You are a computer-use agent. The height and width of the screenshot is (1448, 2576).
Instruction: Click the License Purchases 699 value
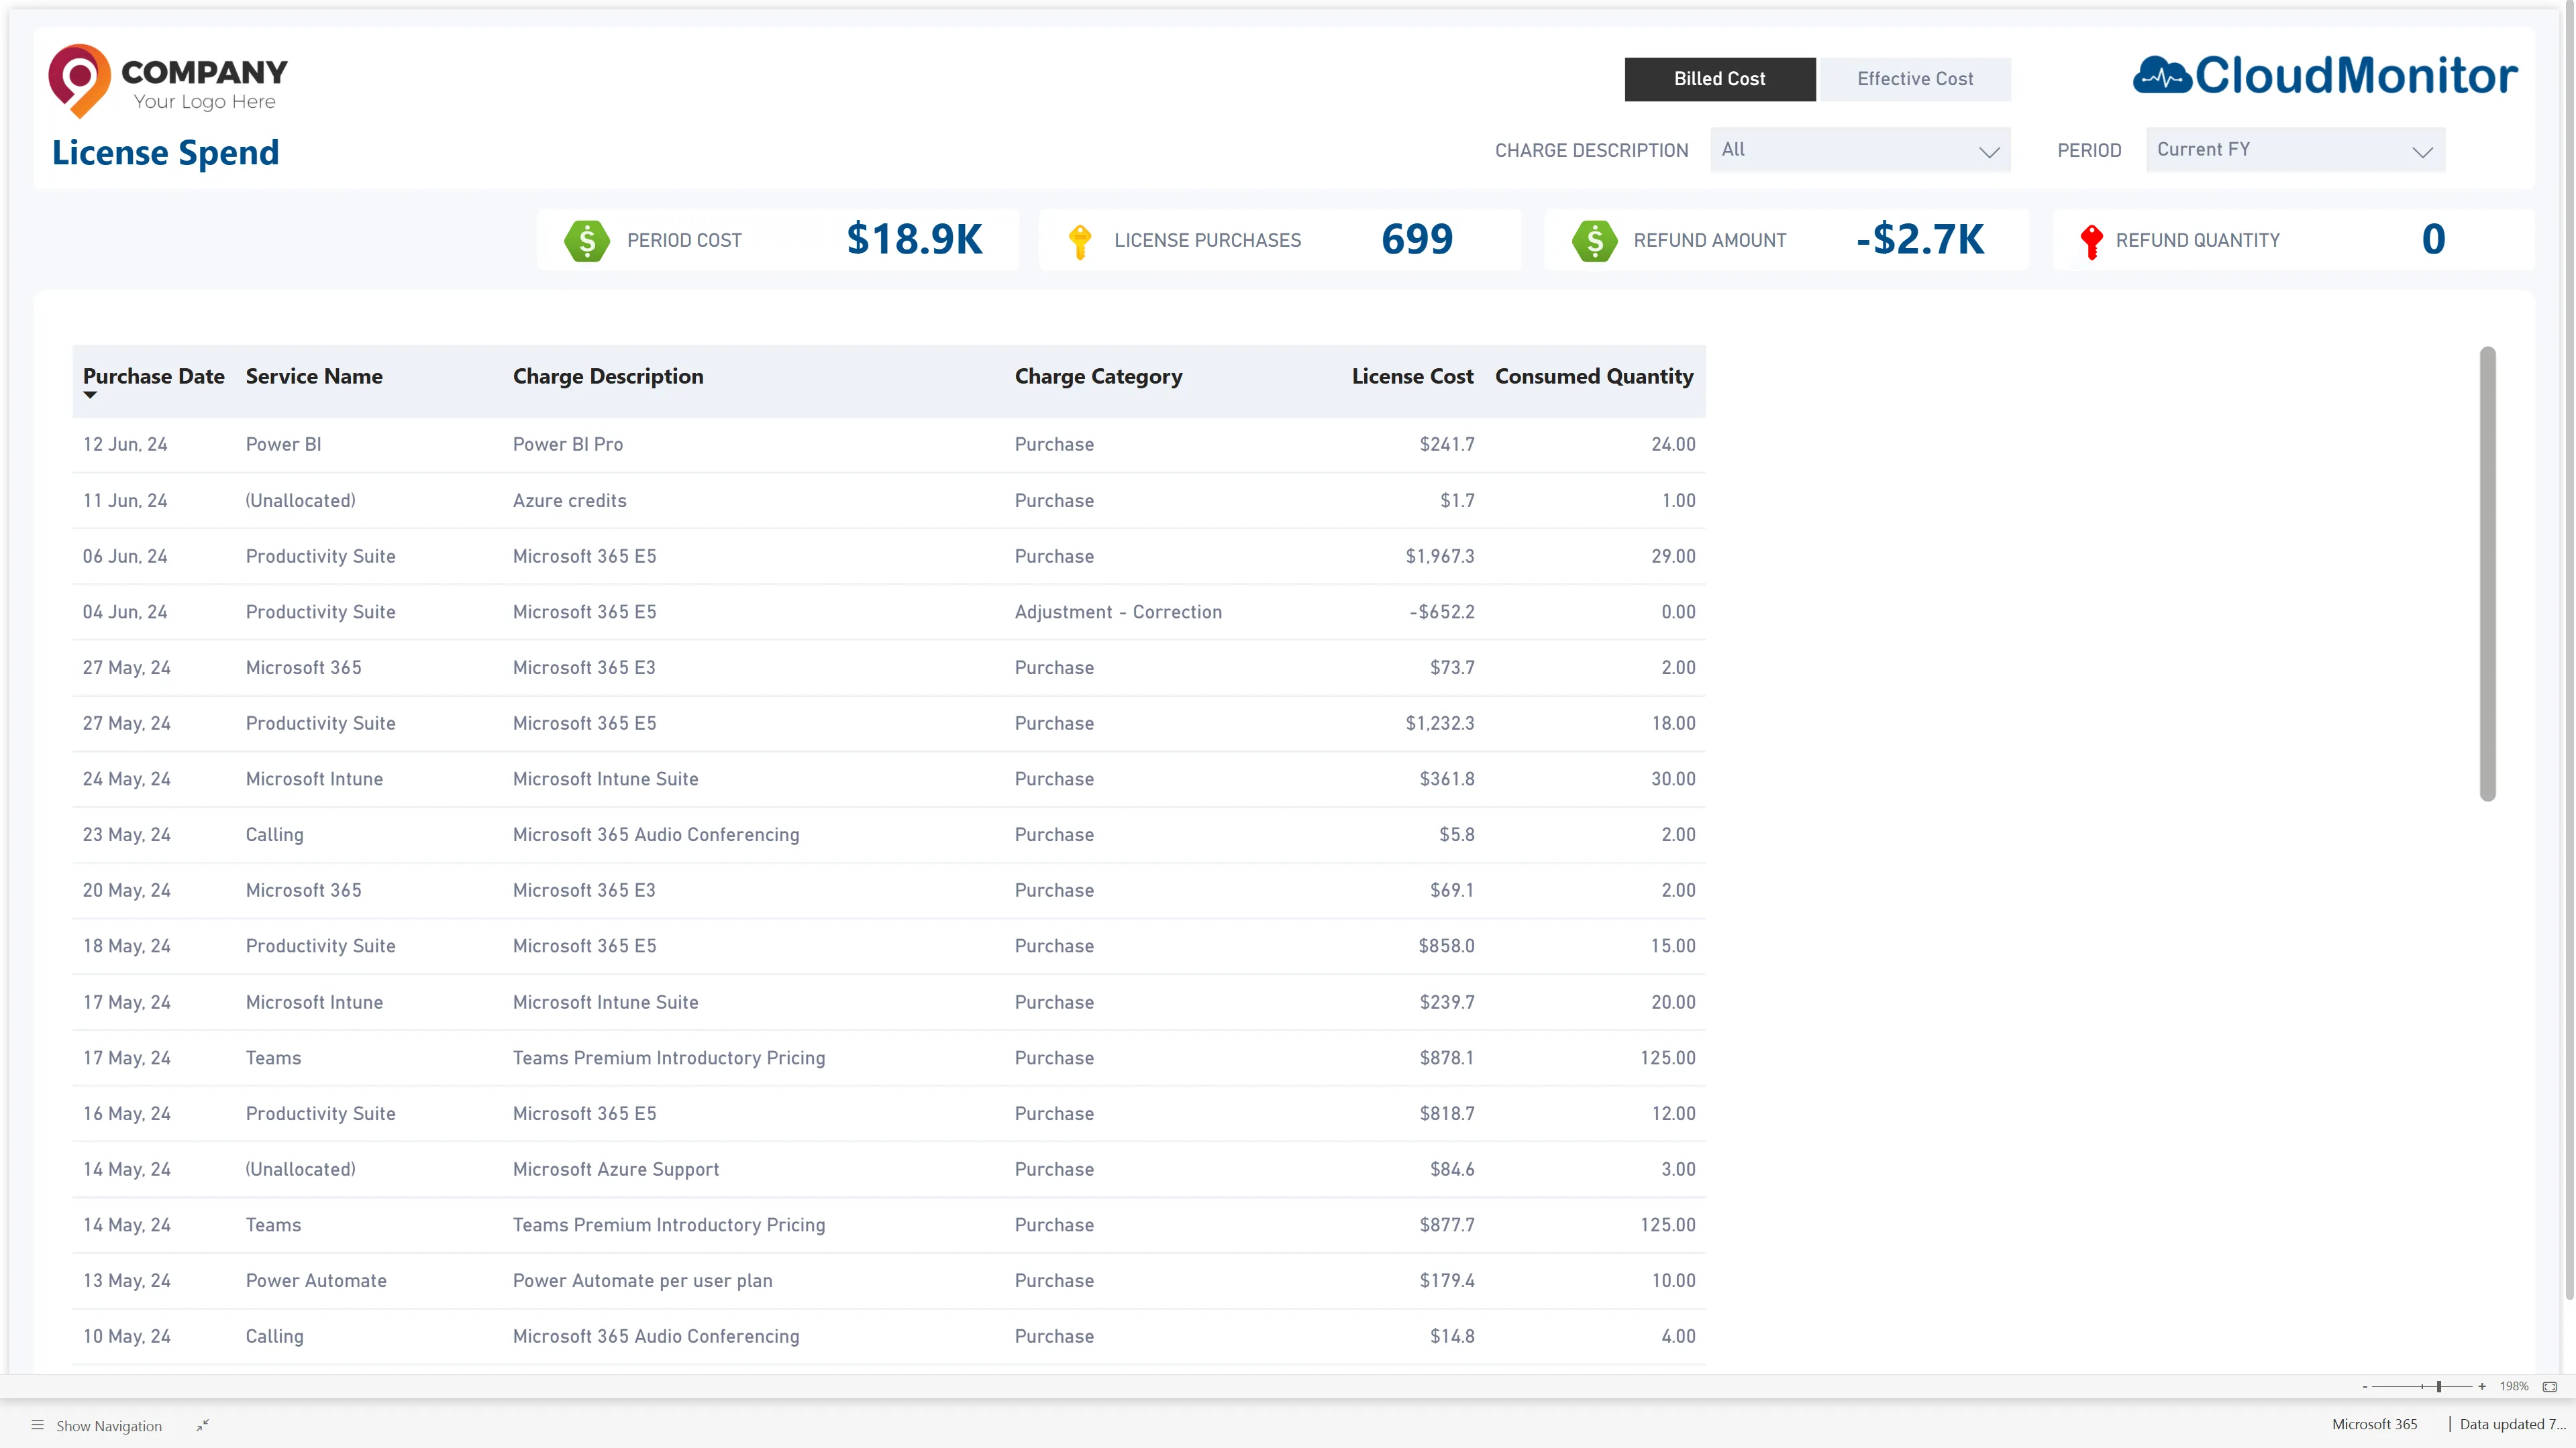[1417, 240]
